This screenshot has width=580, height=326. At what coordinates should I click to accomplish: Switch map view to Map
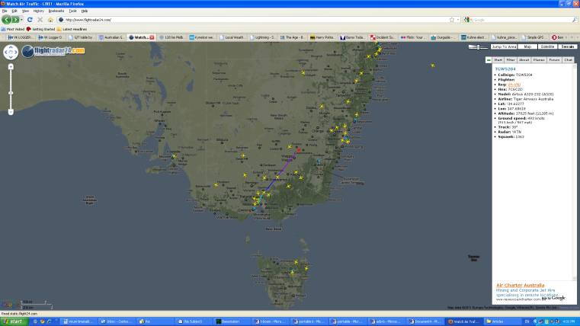tap(527, 47)
